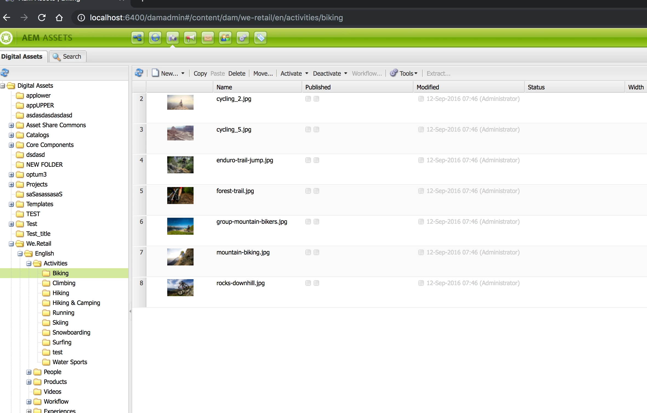Viewport: 647px width, 413px height.
Task: Refresh the folder tree panel
Action: 5,73
